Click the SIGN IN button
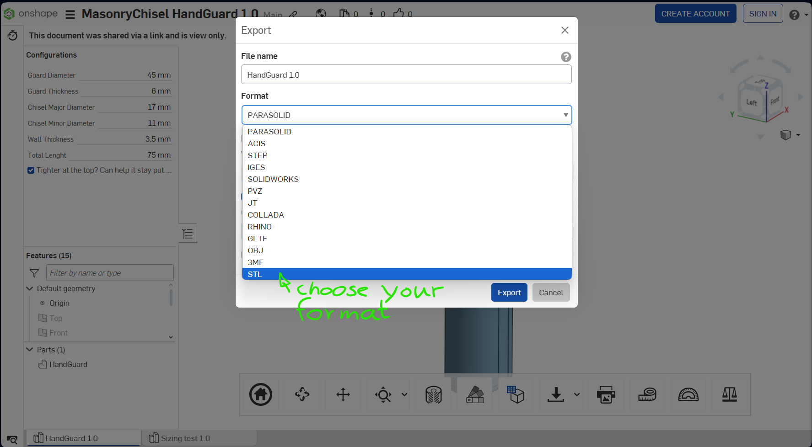Screen dimensions: 812x447 pos(763,14)
